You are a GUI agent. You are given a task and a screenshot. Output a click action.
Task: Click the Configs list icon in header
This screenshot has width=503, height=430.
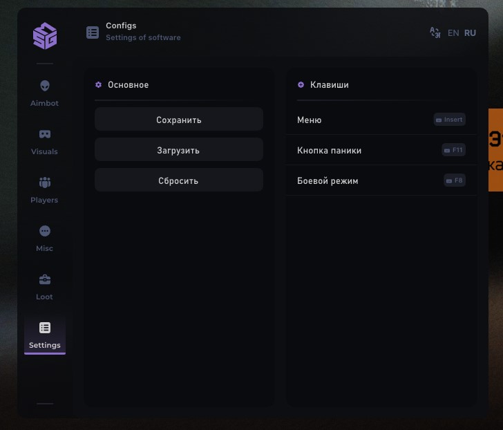[x=93, y=32]
